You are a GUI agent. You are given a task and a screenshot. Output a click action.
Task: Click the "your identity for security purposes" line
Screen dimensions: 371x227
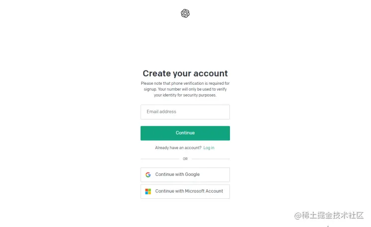(185, 95)
